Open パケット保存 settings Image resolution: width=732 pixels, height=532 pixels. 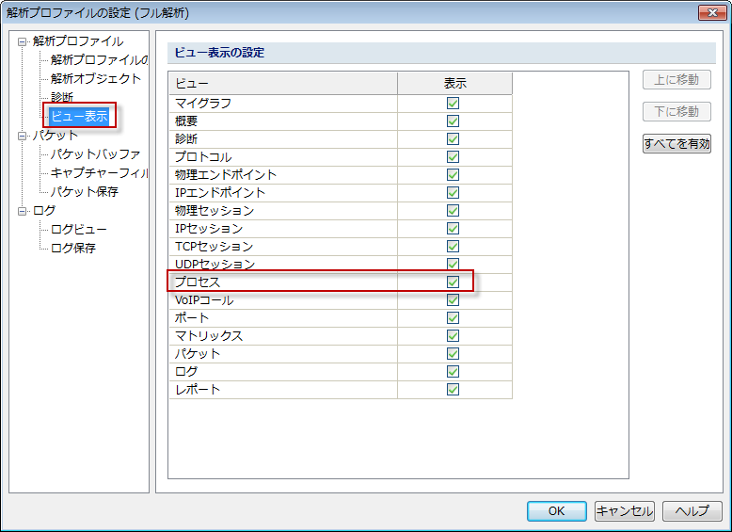tap(85, 192)
